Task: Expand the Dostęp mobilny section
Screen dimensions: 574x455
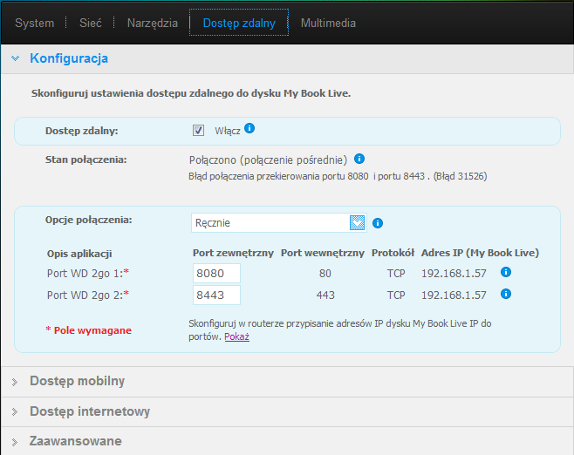Action: pyautogui.click(x=287, y=381)
